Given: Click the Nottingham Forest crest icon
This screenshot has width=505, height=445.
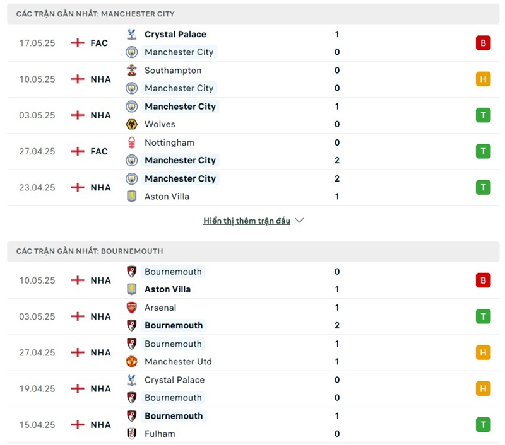Looking at the screenshot, I should [x=131, y=142].
